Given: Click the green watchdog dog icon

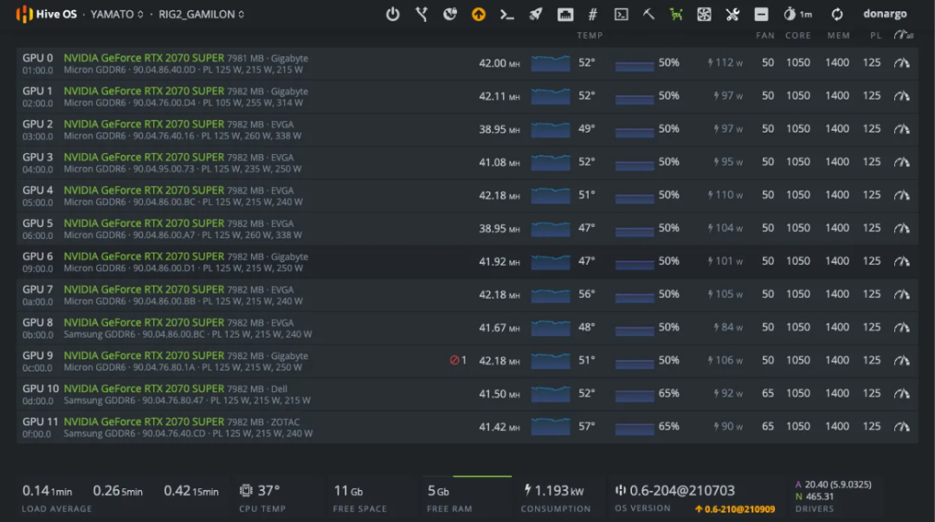Looking at the screenshot, I should pyautogui.click(x=676, y=14).
